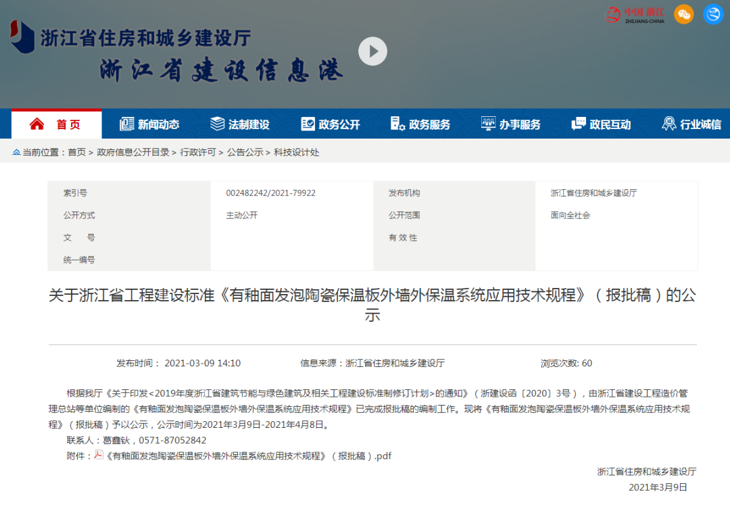Image resolution: width=730 pixels, height=511 pixels.
Task: Click the 中国浙江 ZHEJIANG-CHINA logo
Action: tap(633, 14)
